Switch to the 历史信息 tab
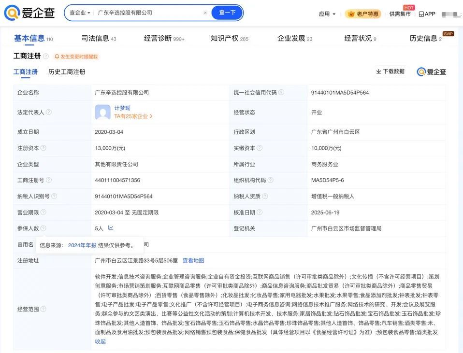The height and width of the screenshot is (353, 463). coord(425,38)
